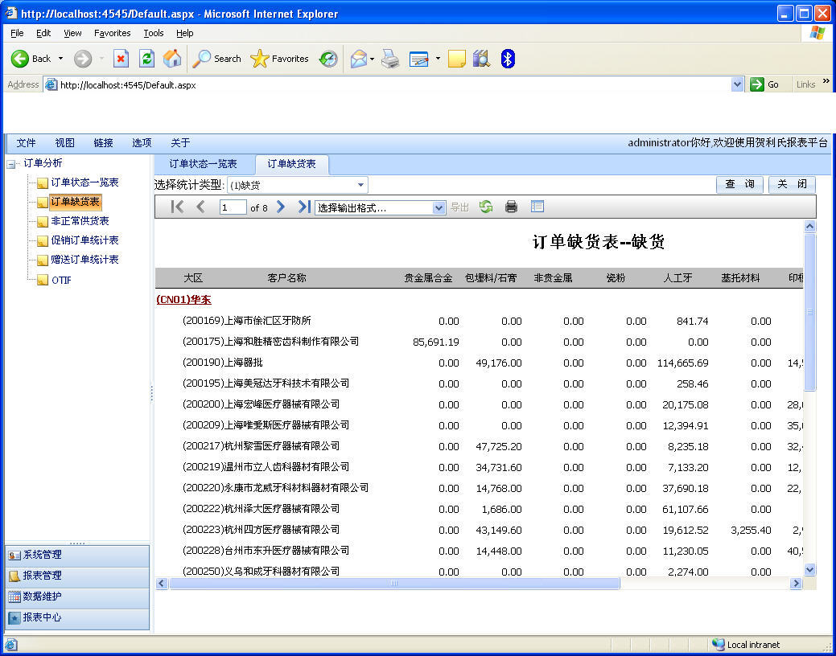Switch to 订单状态一览表 tab
The width and height of the screenshot is (836, 656).
point(203,164)
